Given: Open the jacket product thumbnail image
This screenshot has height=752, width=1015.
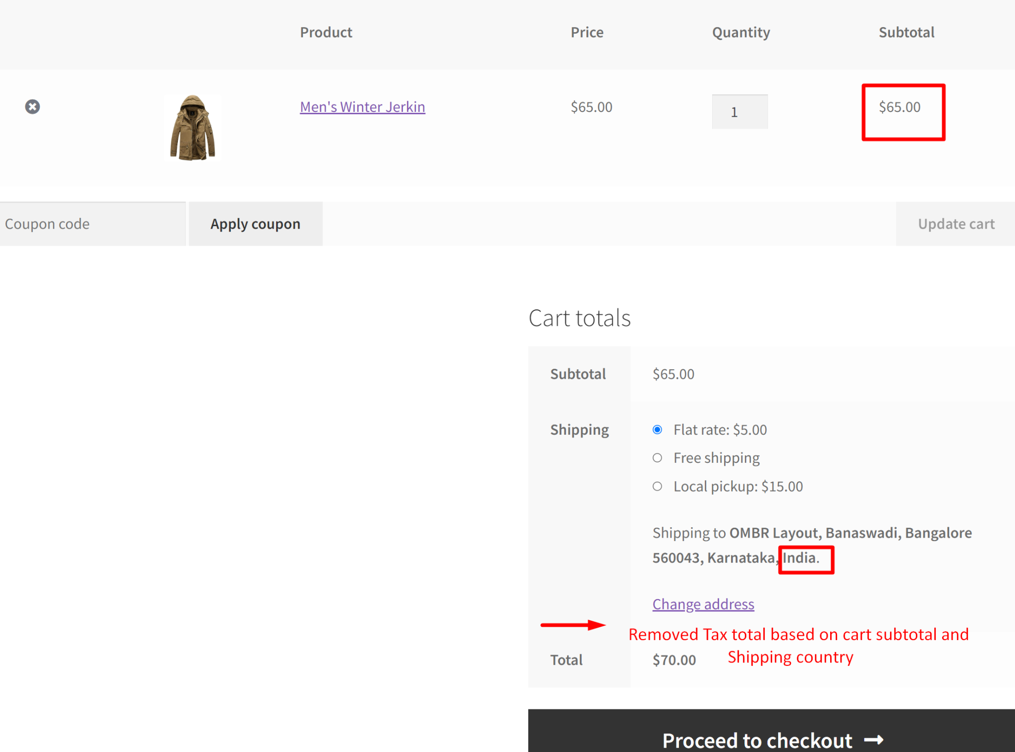Looking at the screenshot, I should pos(193,127).
